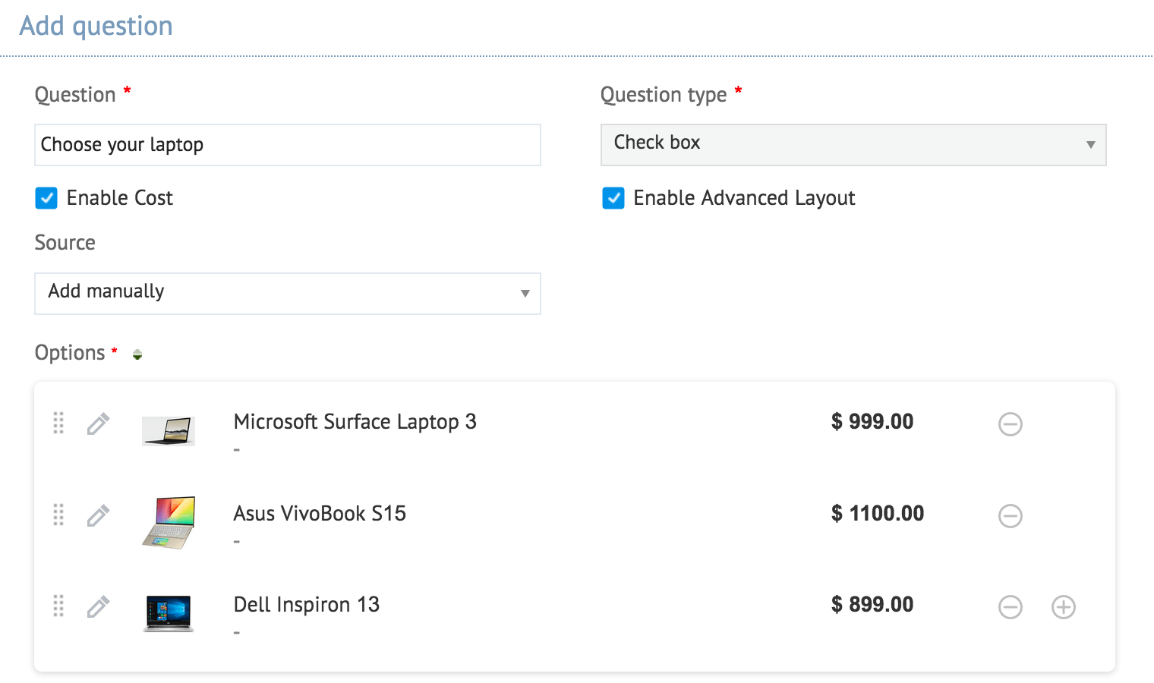Remove the Microsoft Surface Laptop 3 option

coord(1010,424)
